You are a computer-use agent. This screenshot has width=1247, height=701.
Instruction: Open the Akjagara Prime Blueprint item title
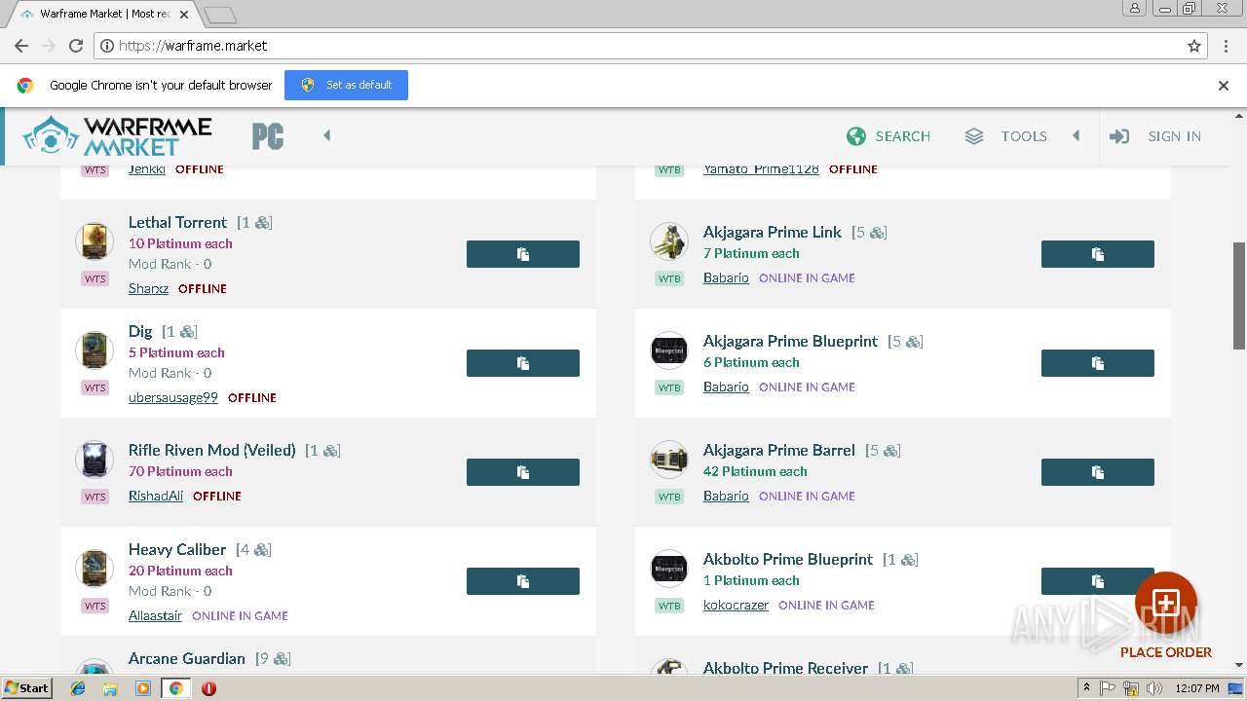tap(790, 341)
